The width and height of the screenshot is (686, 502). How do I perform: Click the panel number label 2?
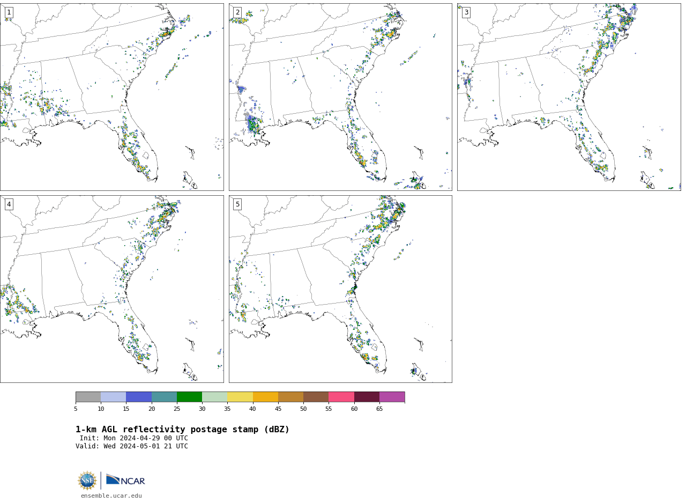click(237, 12)
